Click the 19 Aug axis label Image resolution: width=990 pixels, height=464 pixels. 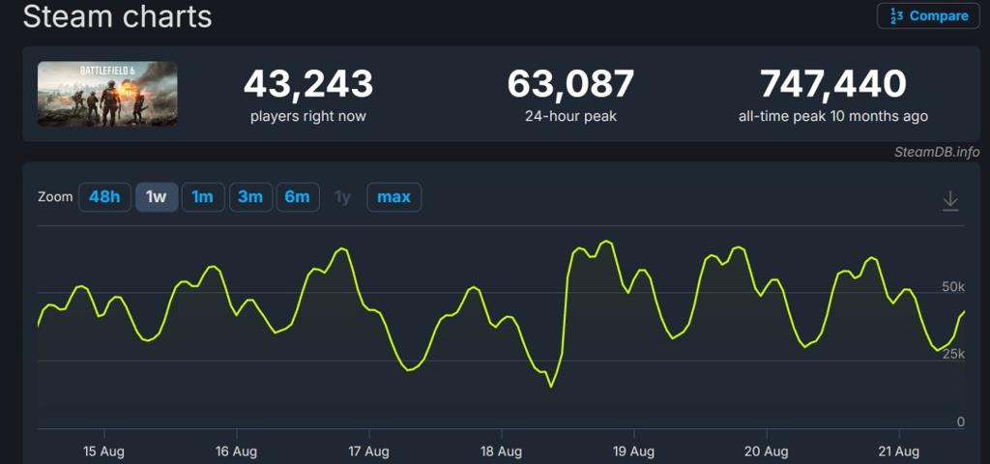pyautogui.click(x=633, y=451)
